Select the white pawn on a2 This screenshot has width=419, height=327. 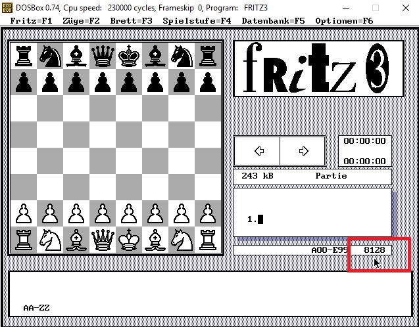click(24, 213)
